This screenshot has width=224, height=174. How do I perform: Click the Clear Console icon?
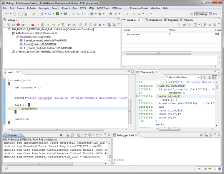pos(67,135)
